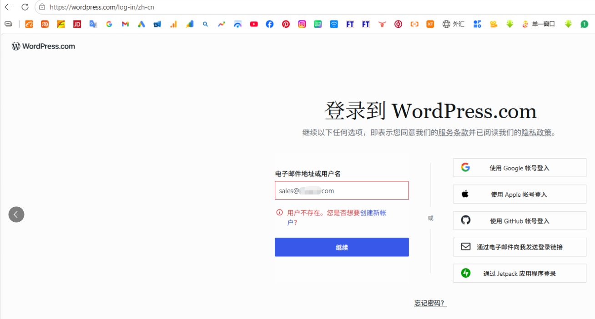
Task: Open the 单一窗口 bookmark
Action: coord(539,24)
